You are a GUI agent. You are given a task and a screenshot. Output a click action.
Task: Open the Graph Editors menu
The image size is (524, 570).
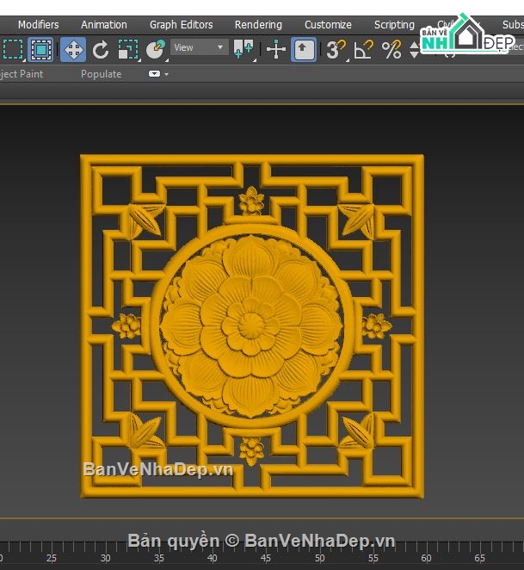[182, 25]
